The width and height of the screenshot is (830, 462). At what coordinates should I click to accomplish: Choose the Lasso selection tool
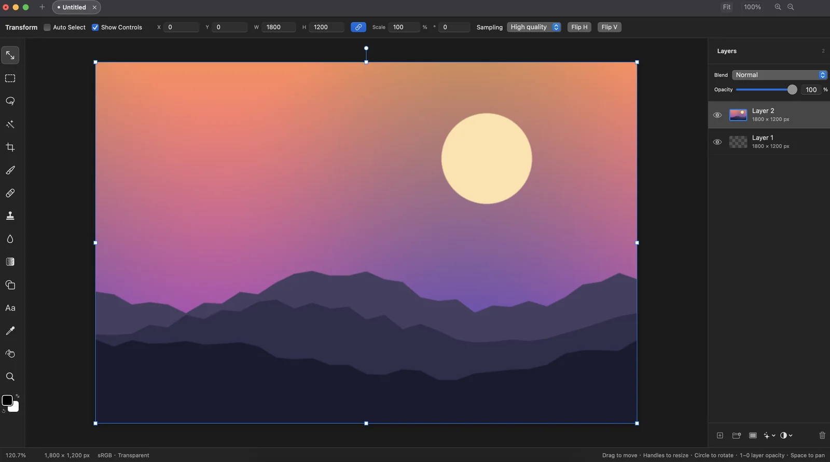click(10, 101)
